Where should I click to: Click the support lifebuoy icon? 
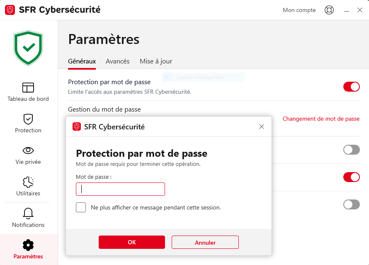[x=329, y=10]
